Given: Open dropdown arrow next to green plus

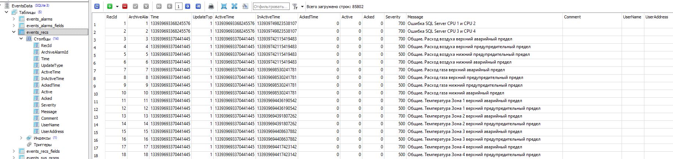Looking at the screenshot, I should point(117,7).
